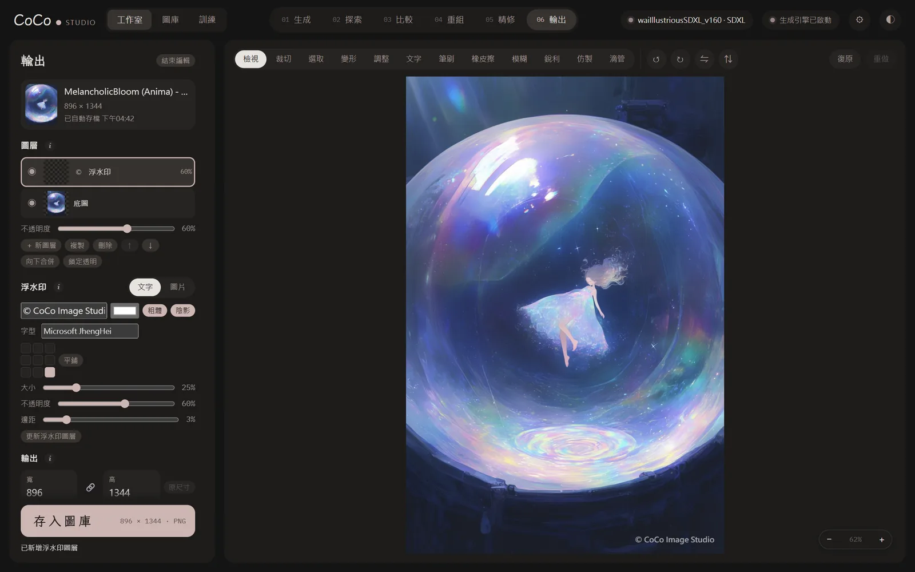Click 復原 to undo
The height and width of the screenshot is (572, 915).
(845, 59)
